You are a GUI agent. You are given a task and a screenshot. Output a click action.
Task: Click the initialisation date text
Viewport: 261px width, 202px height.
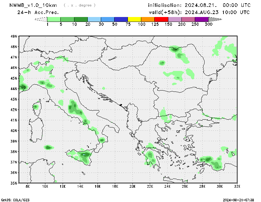coord(199,5)
